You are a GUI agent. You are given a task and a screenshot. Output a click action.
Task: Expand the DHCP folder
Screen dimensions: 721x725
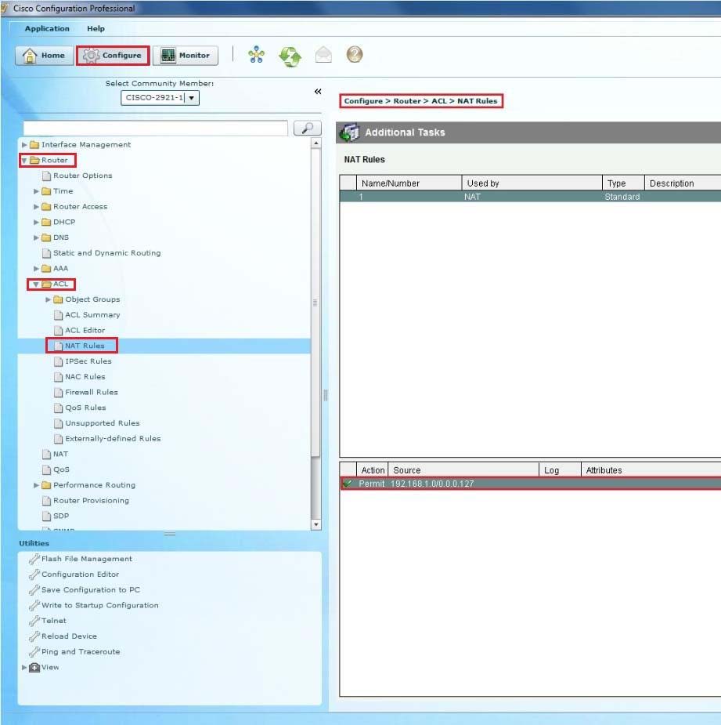pos(36,222)
